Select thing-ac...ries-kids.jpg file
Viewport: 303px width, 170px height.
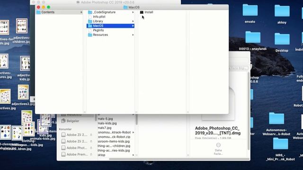(114, 150)
